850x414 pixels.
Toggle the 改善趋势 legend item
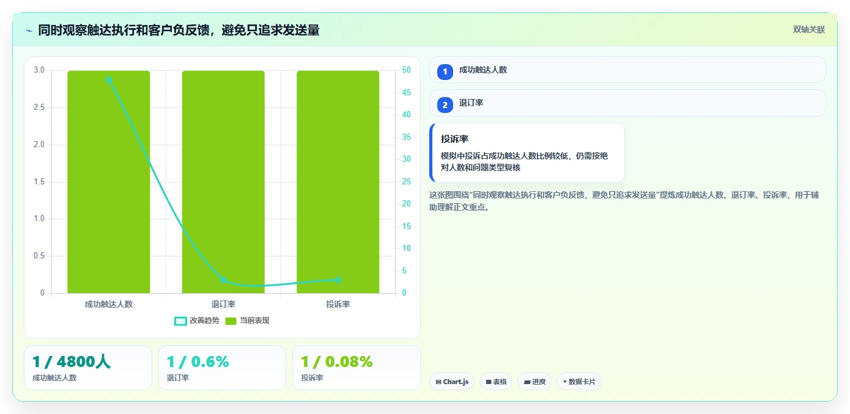click(x=197, y=321)
